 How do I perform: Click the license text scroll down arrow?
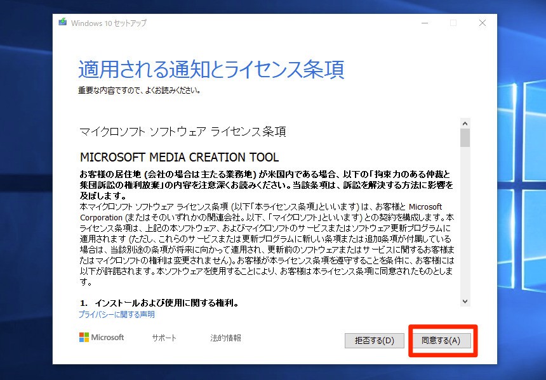(x=465, y=301)
